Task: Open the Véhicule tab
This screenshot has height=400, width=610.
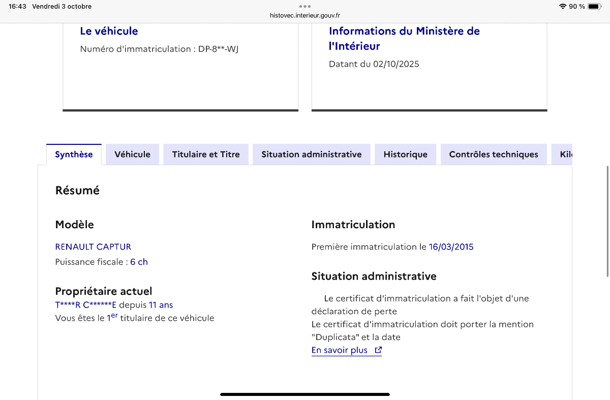Action: (132, 155)
